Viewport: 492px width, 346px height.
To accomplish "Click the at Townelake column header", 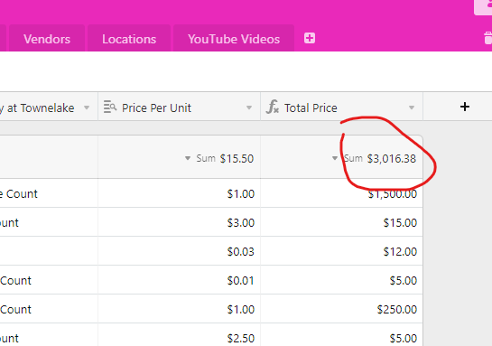I will point(49,107).
